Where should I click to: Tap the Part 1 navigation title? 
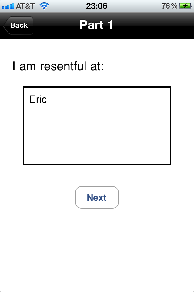pyautogui.click(x=96, y=25)
